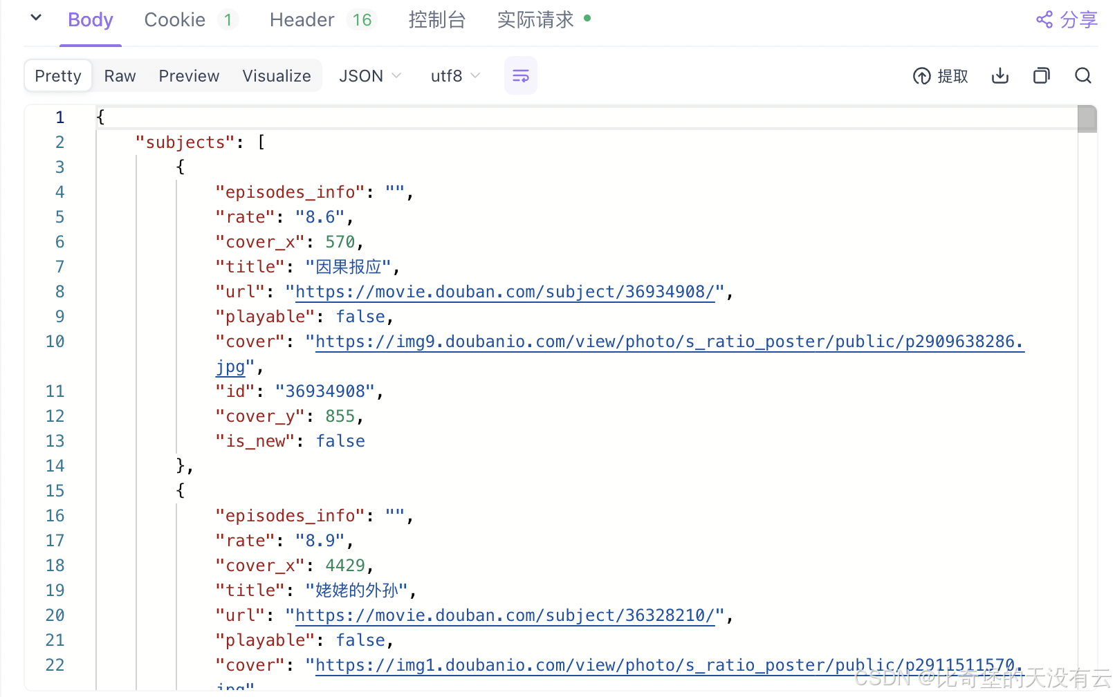Click the cover_x value 4429

pos(345,566)
